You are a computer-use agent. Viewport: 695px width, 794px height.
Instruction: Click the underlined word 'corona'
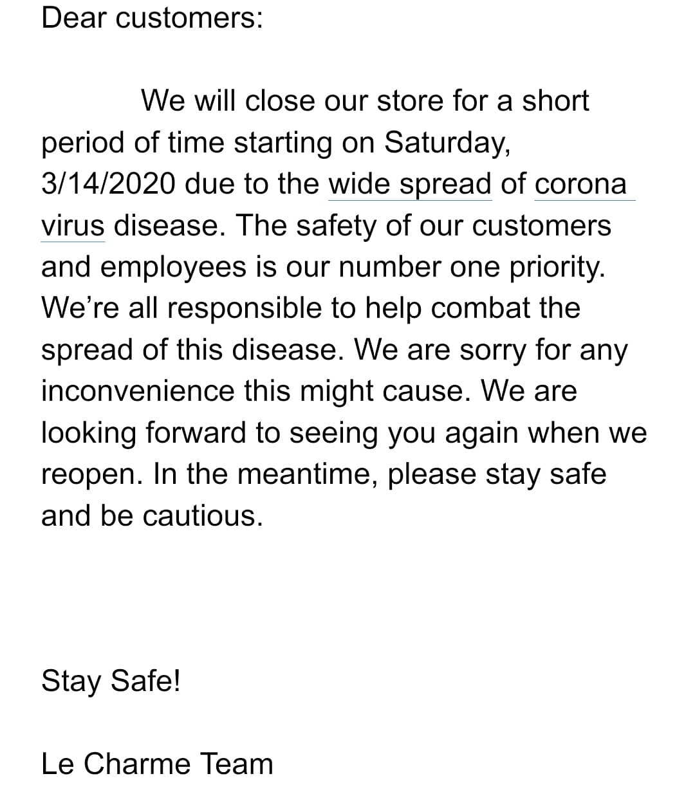pyautogui.click(x=580, y=184)
